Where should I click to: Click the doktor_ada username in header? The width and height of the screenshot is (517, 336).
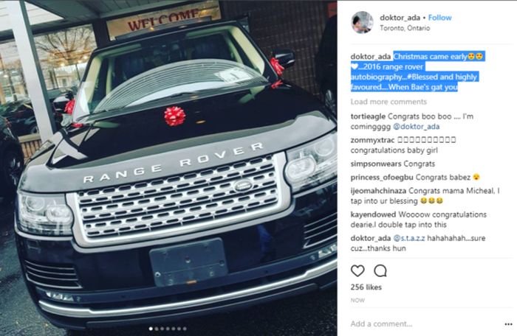400,18
